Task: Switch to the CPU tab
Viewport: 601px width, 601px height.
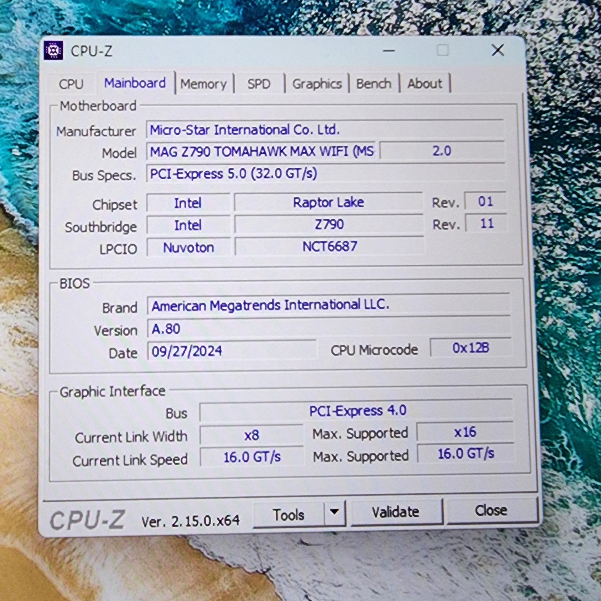Action: (71, 84)
